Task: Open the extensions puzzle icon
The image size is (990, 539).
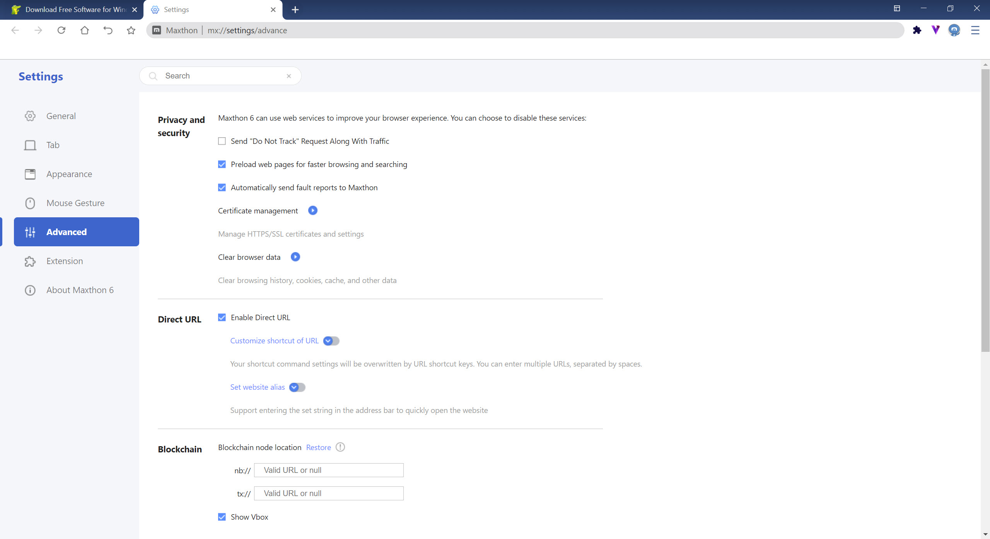Action: pos(917,30)
